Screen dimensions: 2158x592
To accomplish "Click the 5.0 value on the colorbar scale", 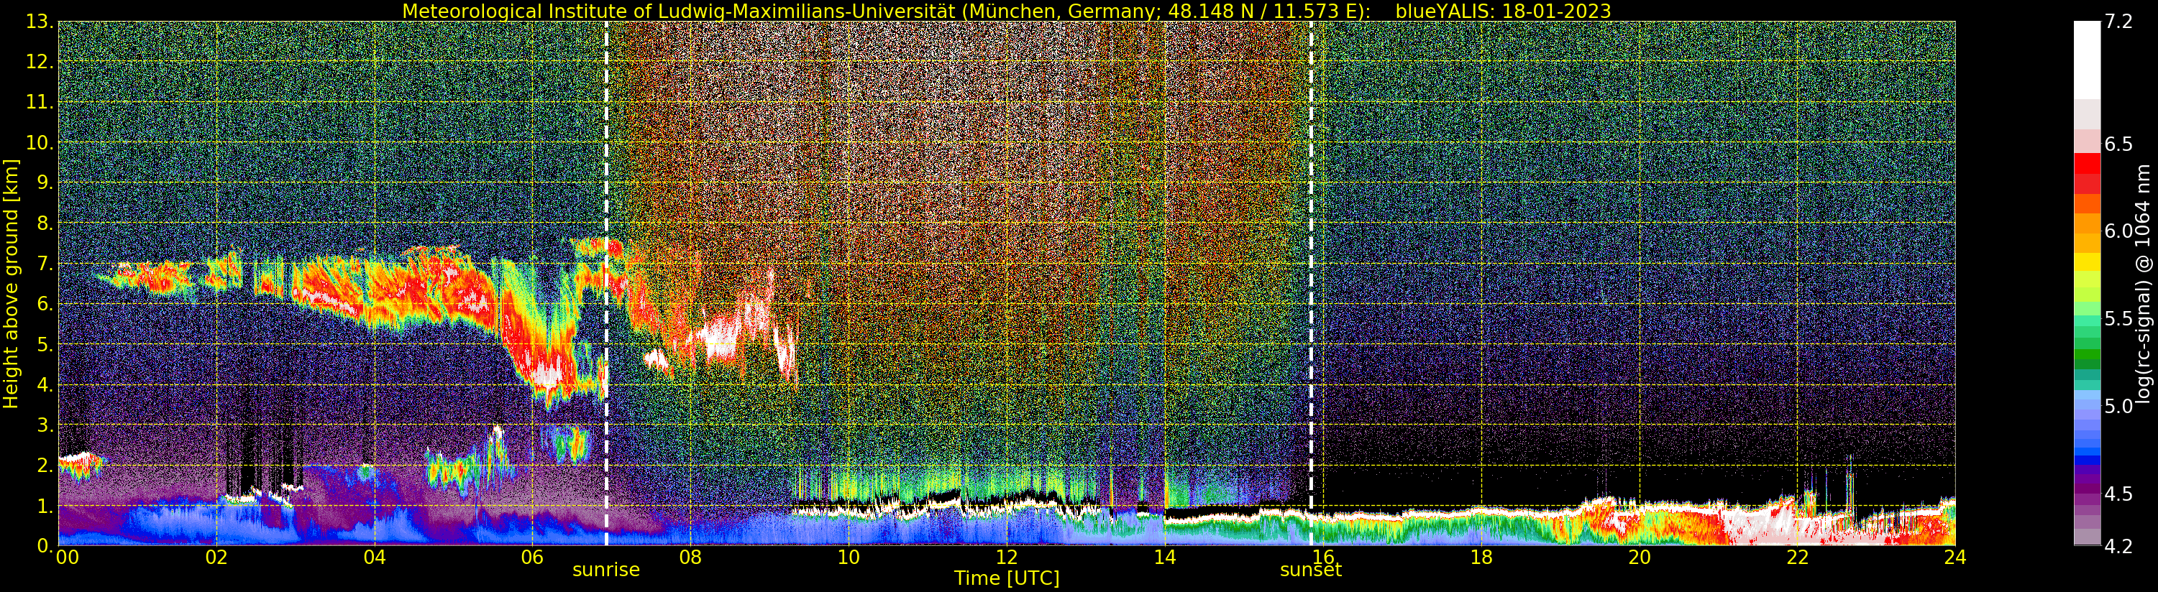I will [2119, 406].
